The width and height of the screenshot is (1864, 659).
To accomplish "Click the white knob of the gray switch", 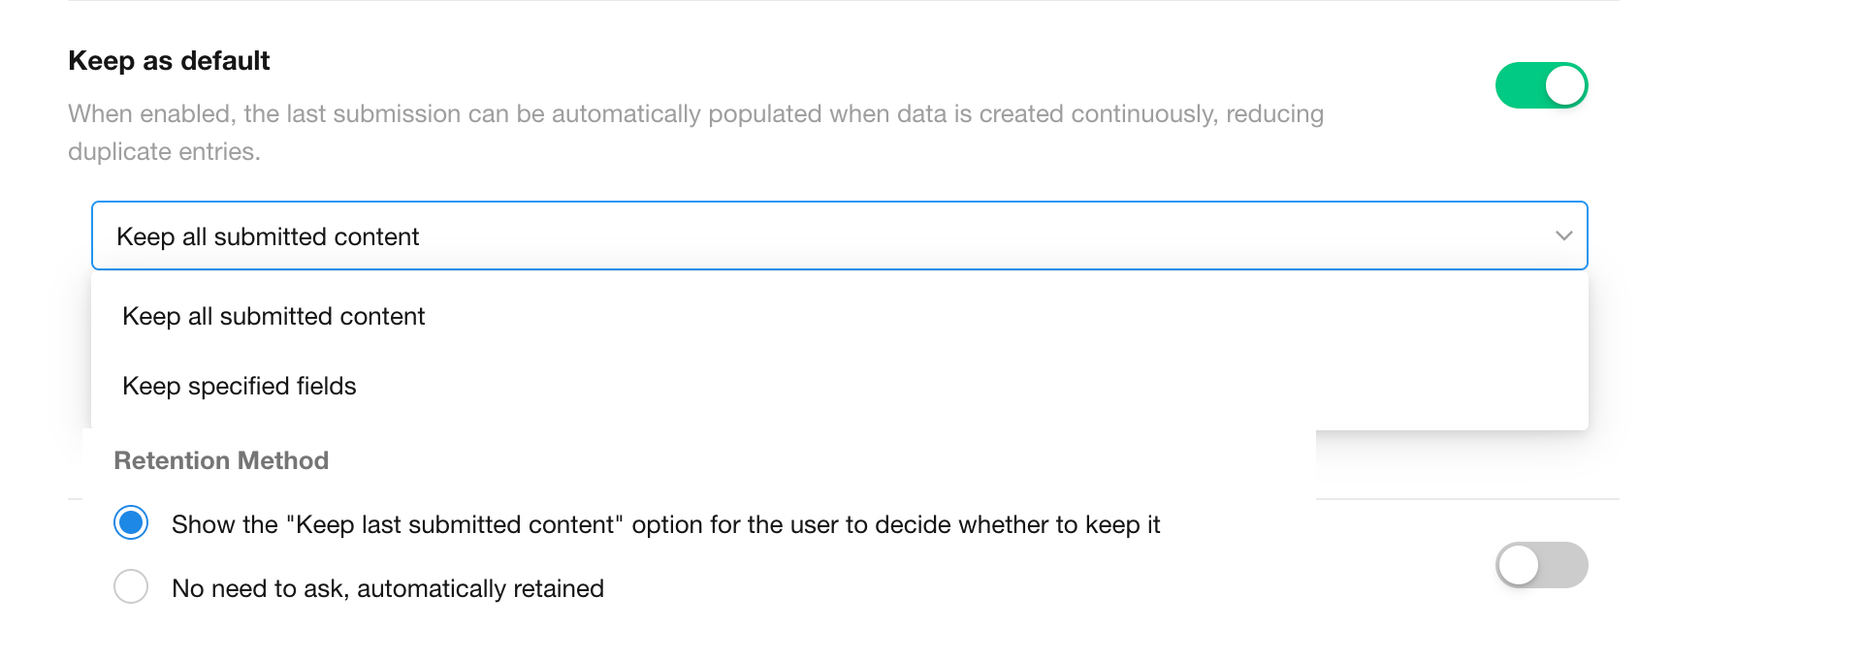I will [1519, 565].
